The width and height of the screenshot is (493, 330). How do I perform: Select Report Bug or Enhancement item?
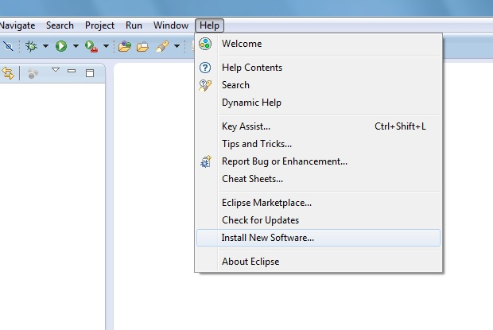(x=284, y=161)
